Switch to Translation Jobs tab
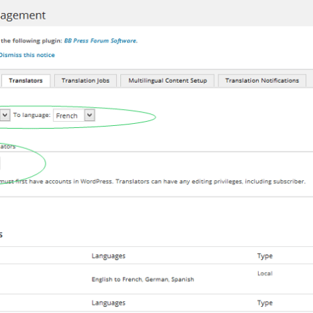 (86, 81)
